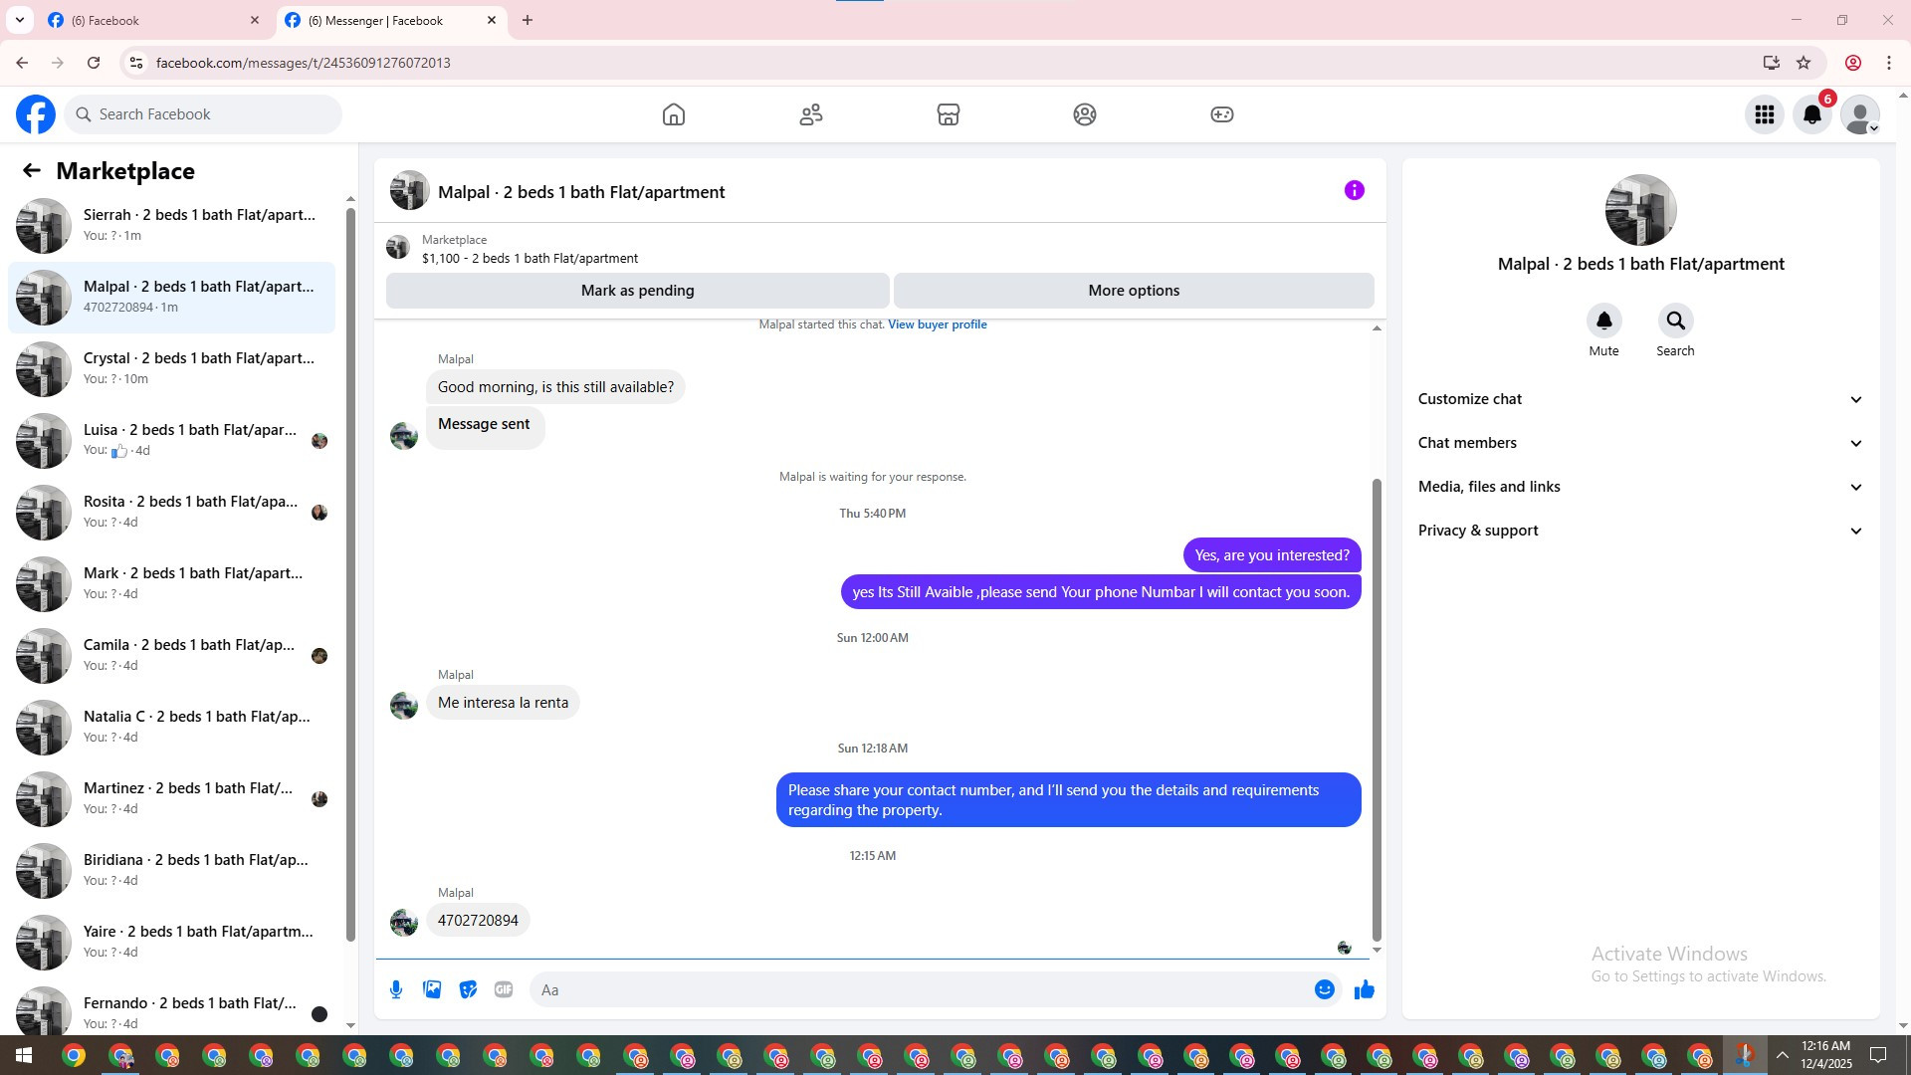Go to the Marketplace tab in top navigation
1911x1075 pixels.
pos(948,114)
